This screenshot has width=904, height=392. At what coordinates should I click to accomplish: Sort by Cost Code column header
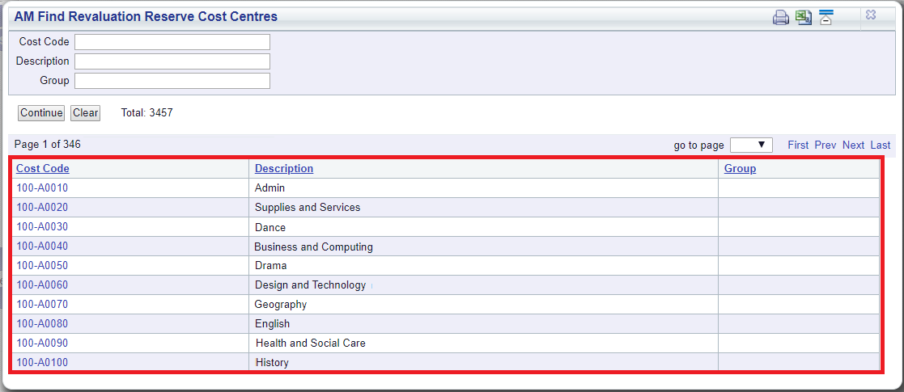click(43, 169)
